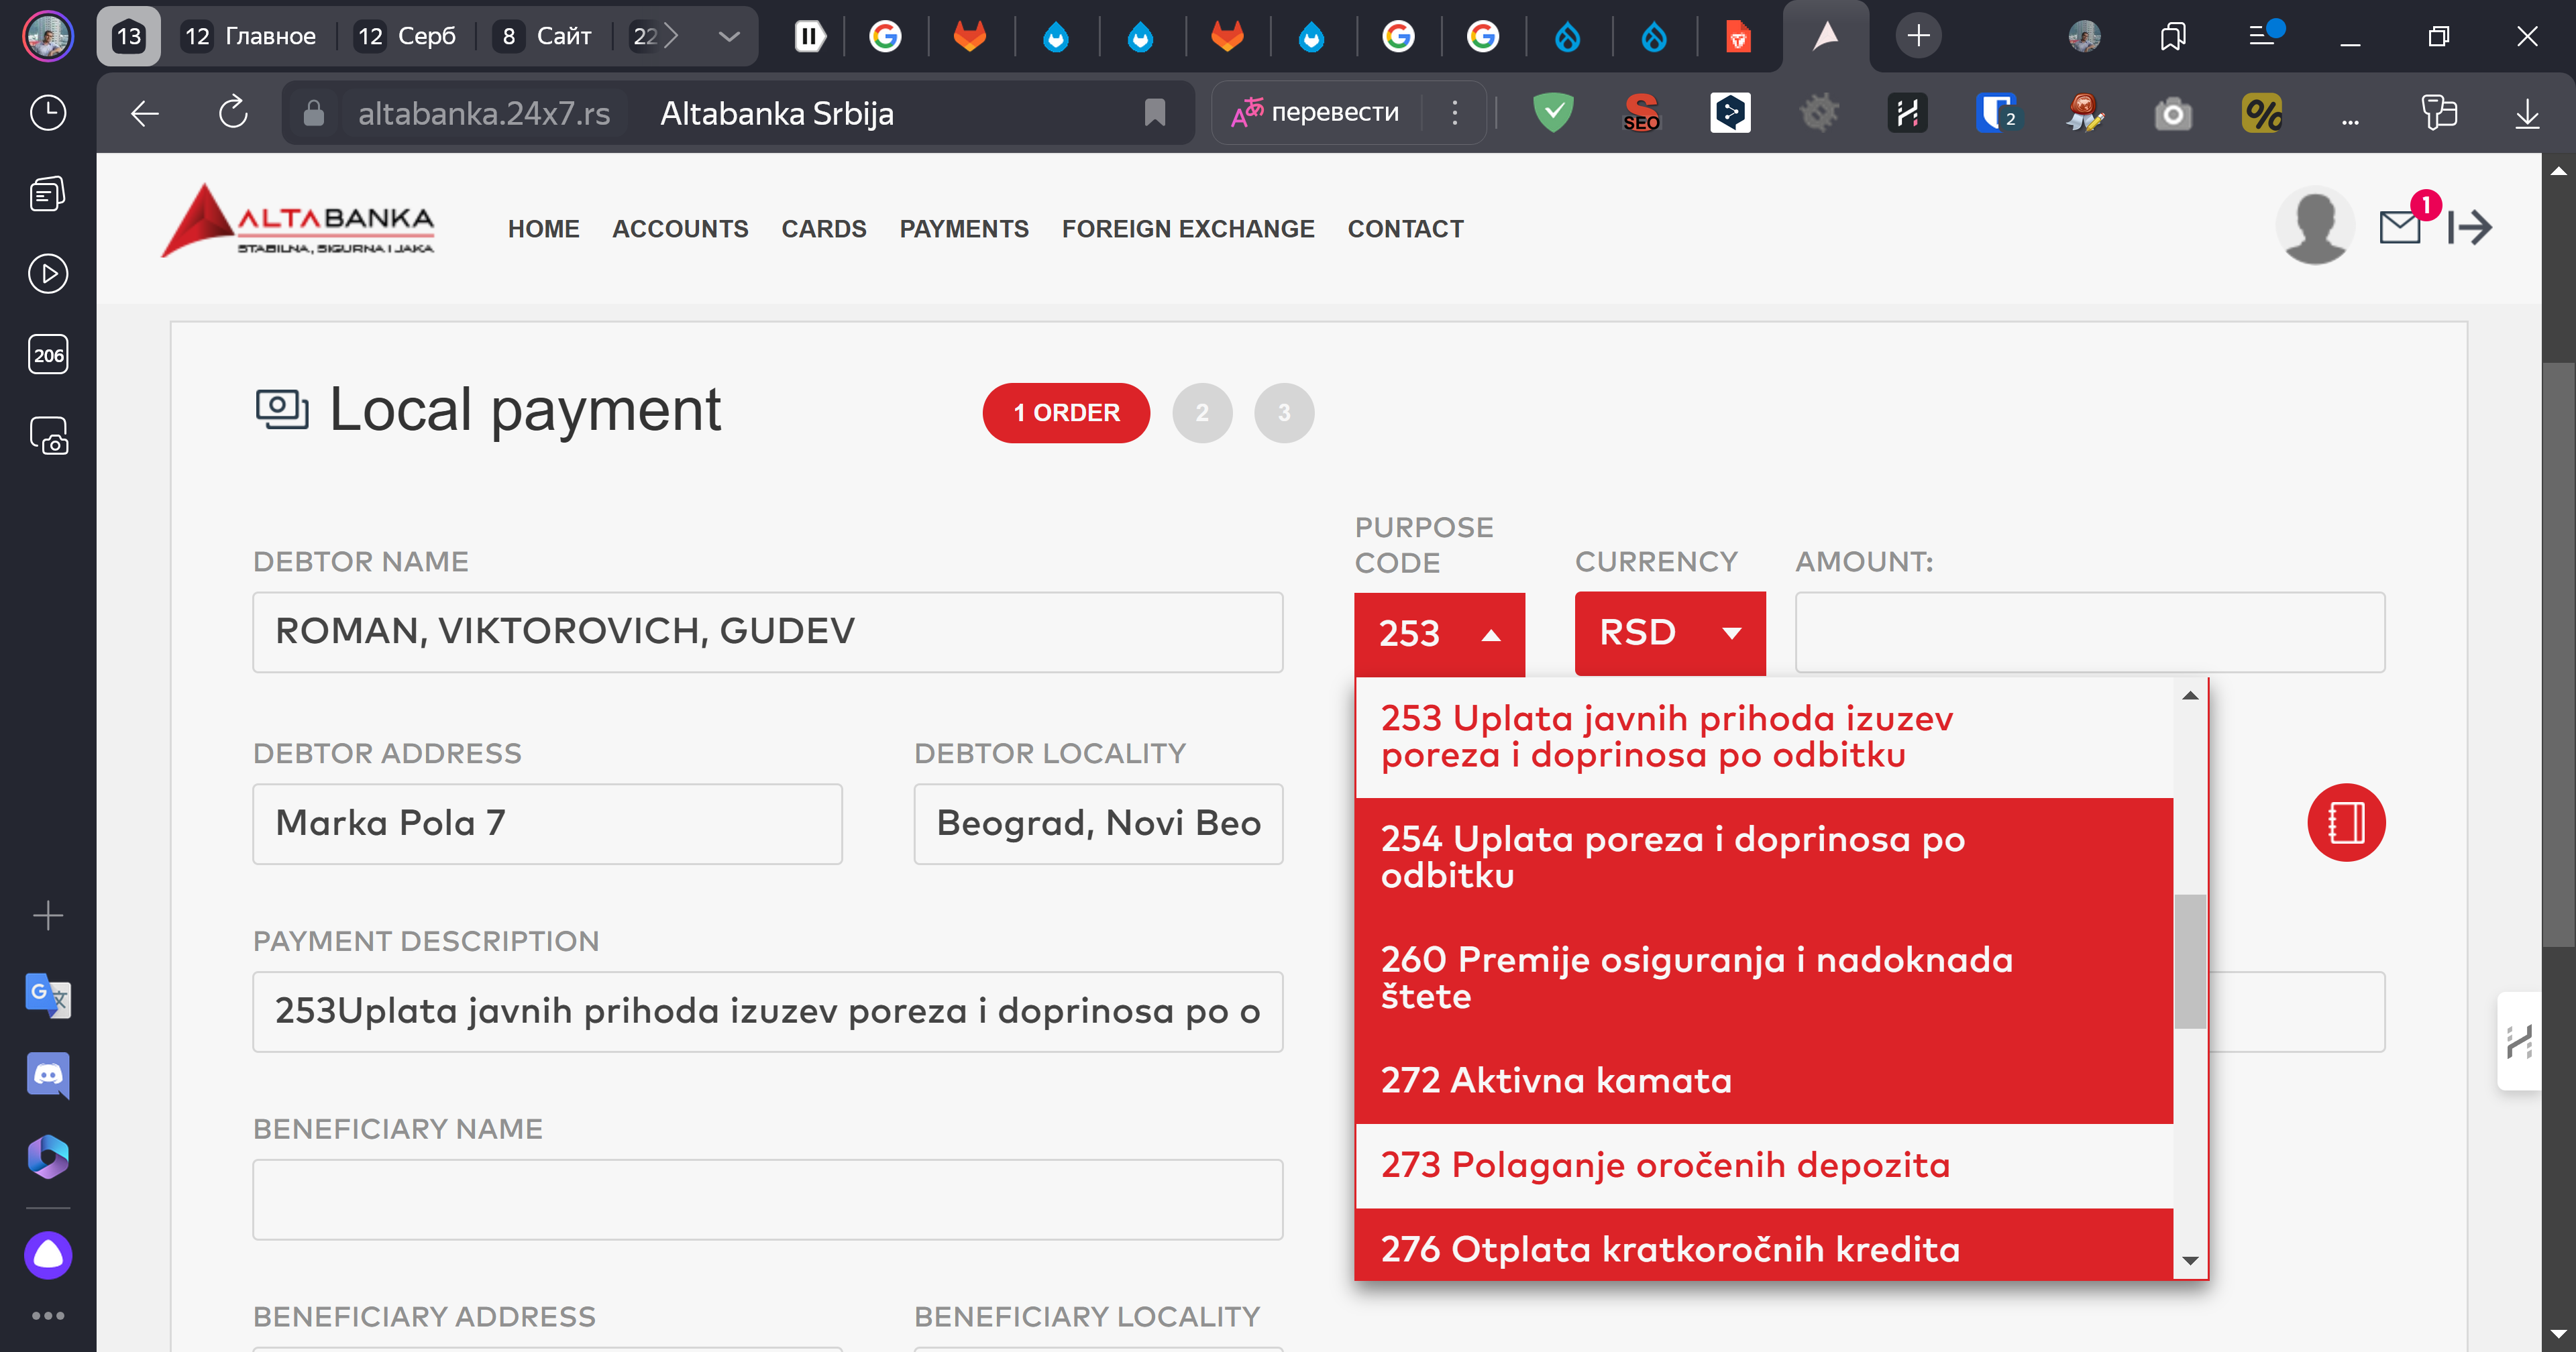Click the Altabanka logo
2576x1352 pixels.
(298, 220)
